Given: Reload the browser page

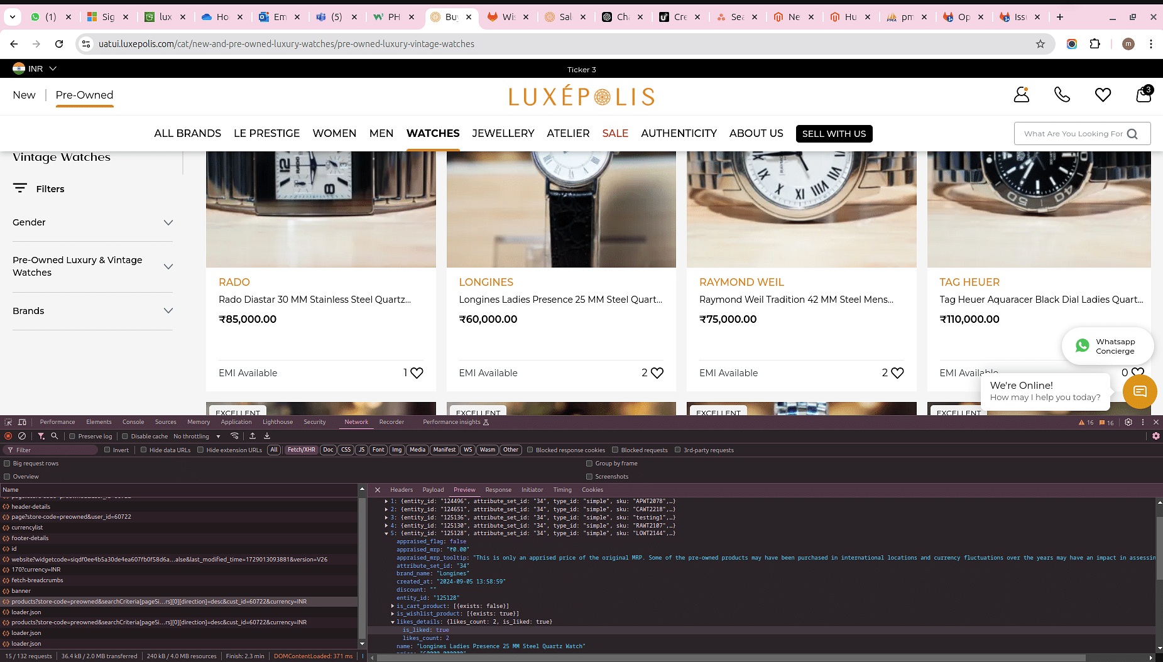Looking at the screenshot, I should coord(59,44).
